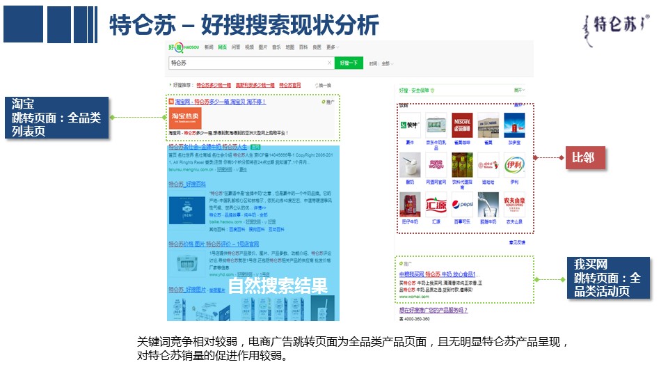
Task: Select the Nongfu Spring (农夫山泉) icon
Action: click(514, 204)
